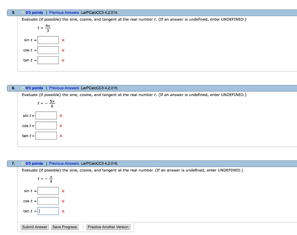The height and width of the screenshot is (235, 297).
Task: Click the red X beside tan t in question 7
Action: [63, 211]
